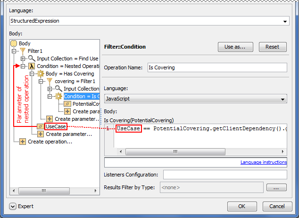Click plus icon of Create parameter… below UseCase
This screenshot has height=218, width=299.
click(41, 134)
